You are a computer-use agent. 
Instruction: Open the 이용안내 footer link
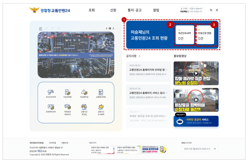65,143
